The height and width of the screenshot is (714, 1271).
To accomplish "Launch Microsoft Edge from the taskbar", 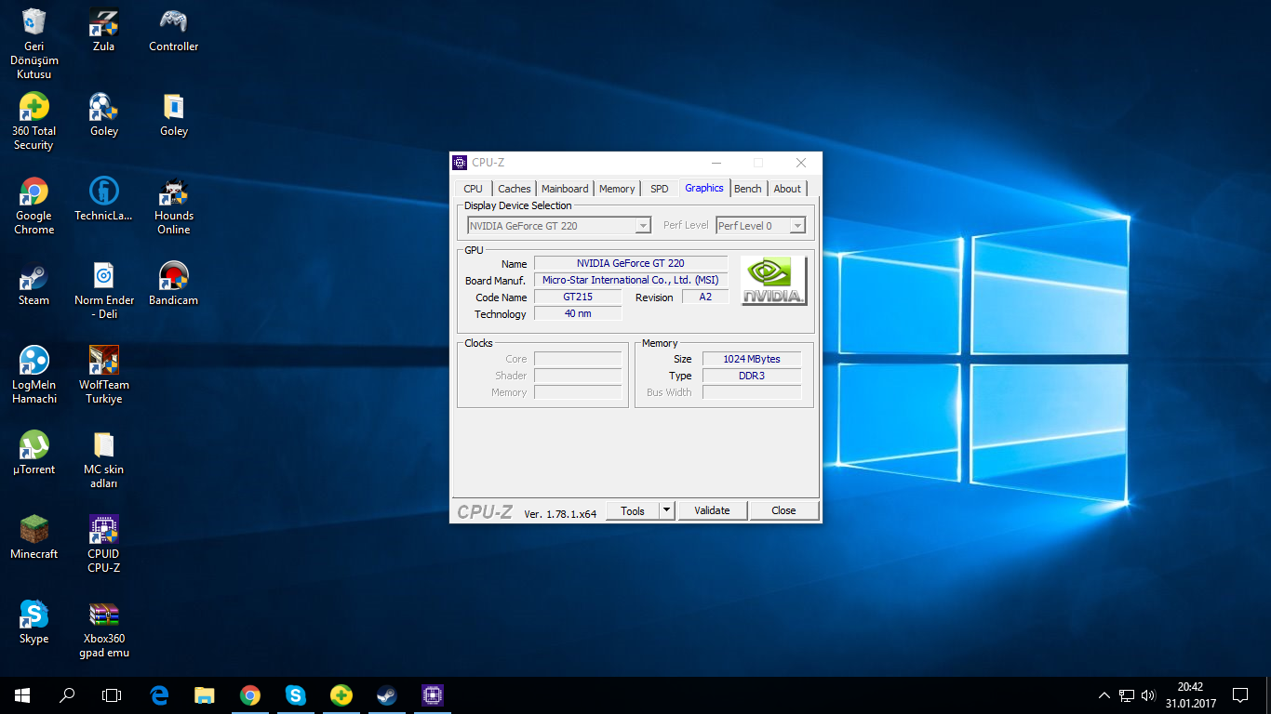I will pos(159,694).
